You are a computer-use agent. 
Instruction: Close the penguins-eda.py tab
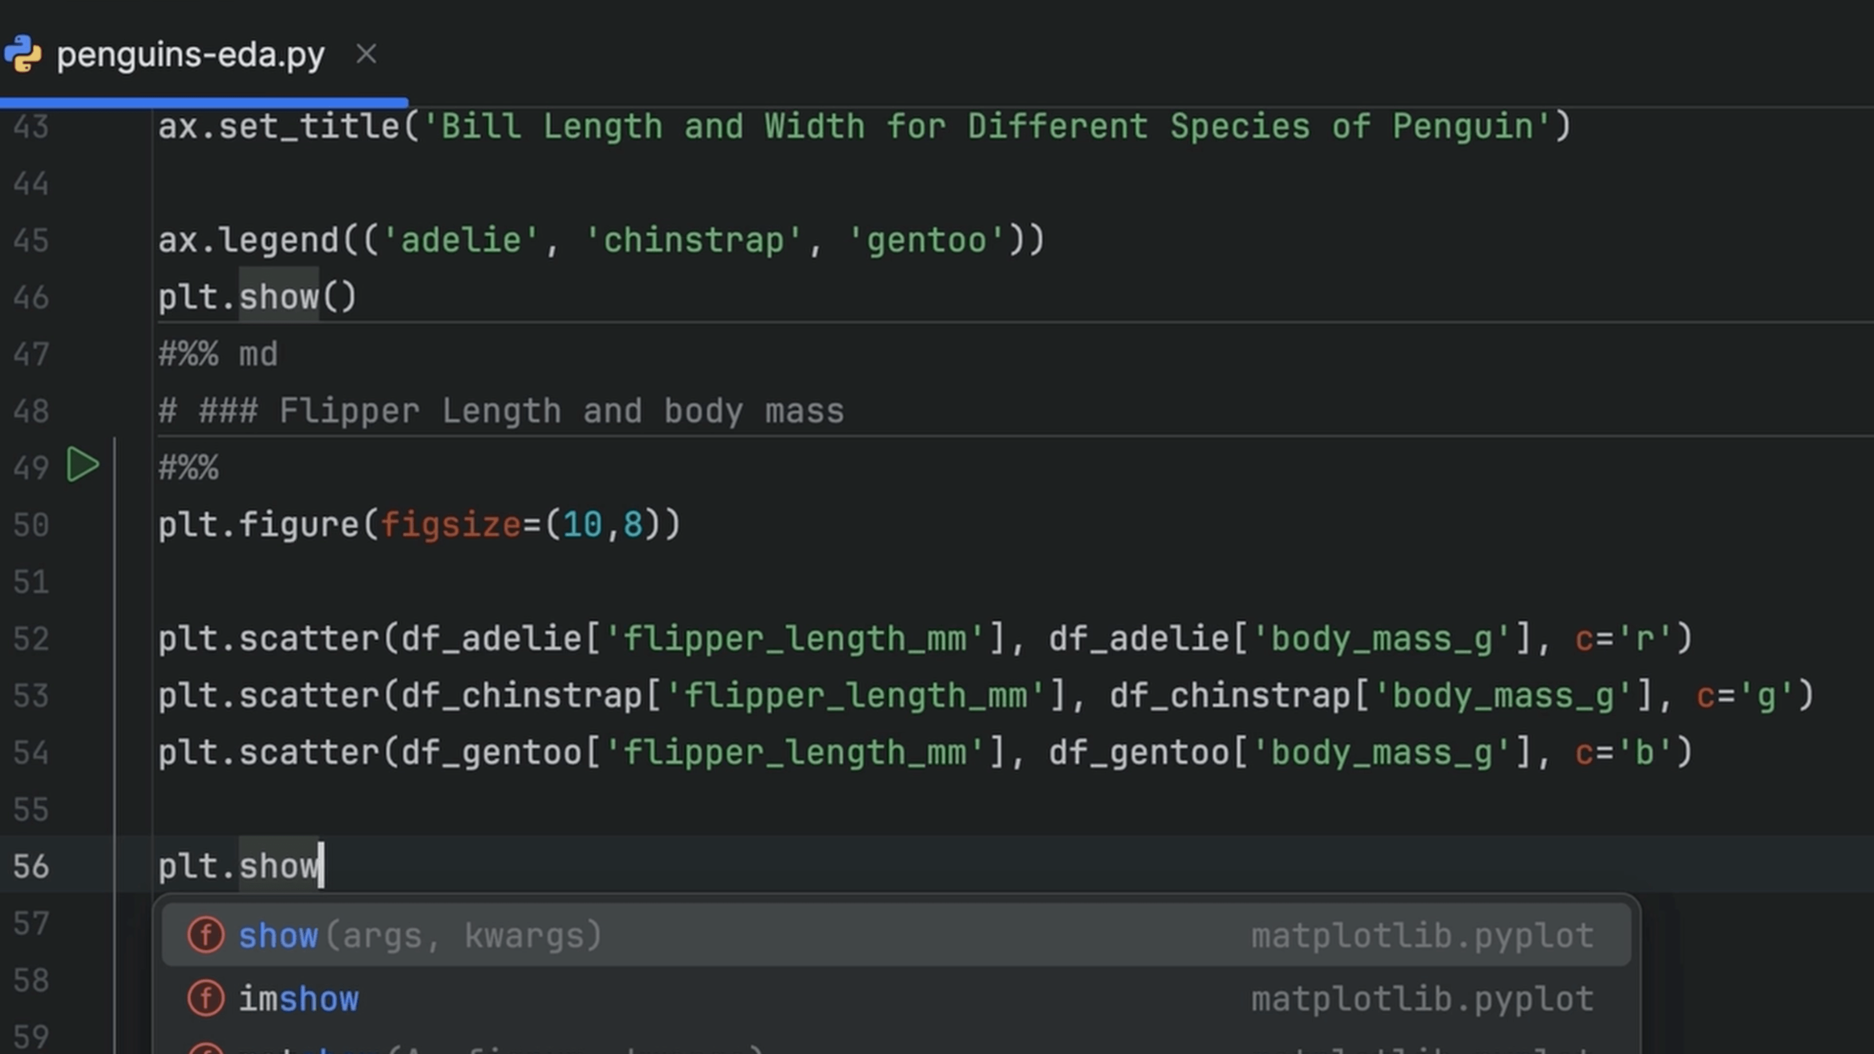(x=367, y=54)
